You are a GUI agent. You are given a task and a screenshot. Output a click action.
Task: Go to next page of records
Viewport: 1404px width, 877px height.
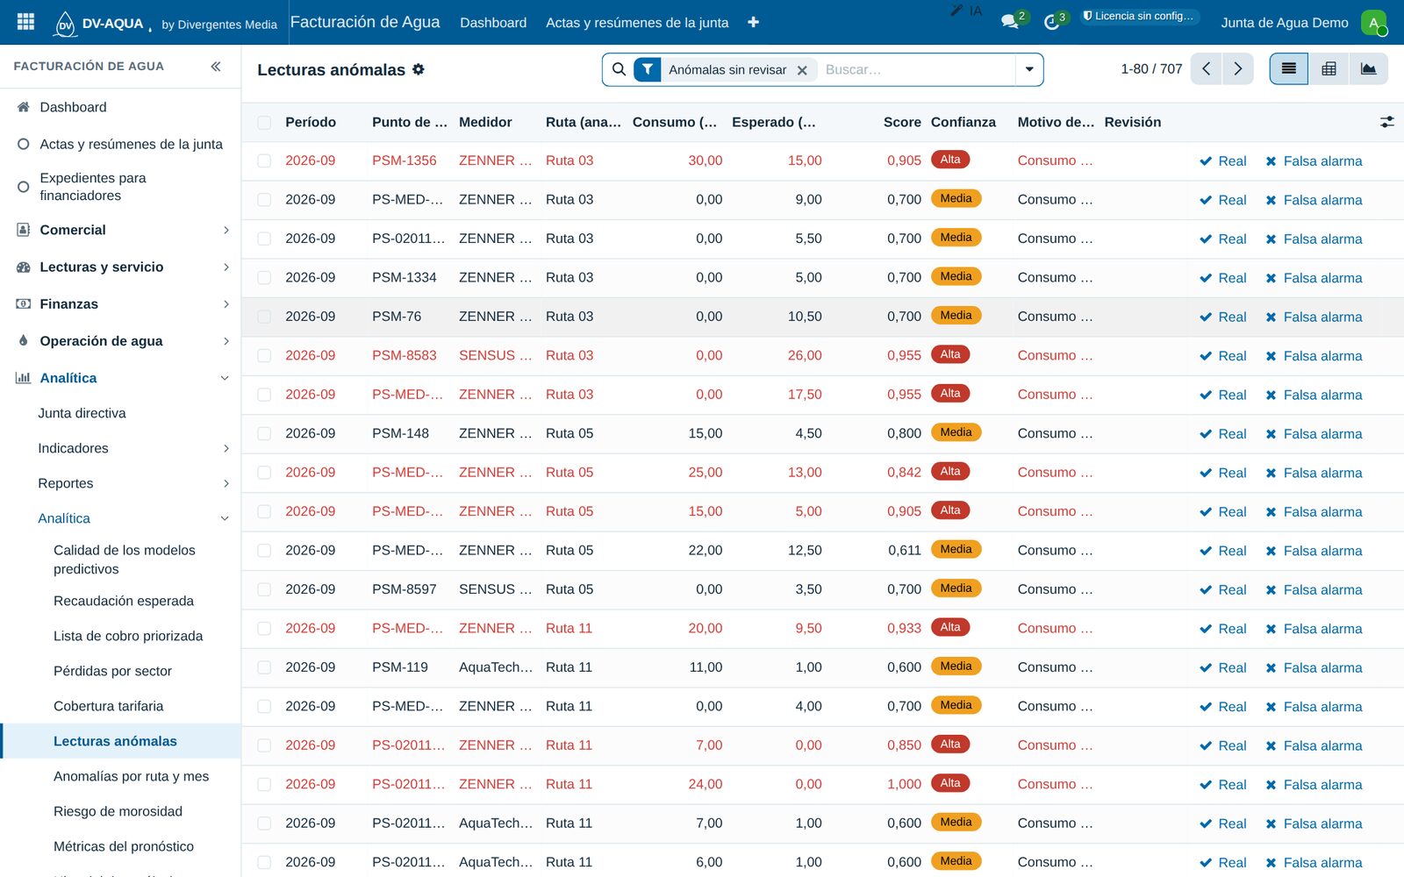click(1238, 69)
